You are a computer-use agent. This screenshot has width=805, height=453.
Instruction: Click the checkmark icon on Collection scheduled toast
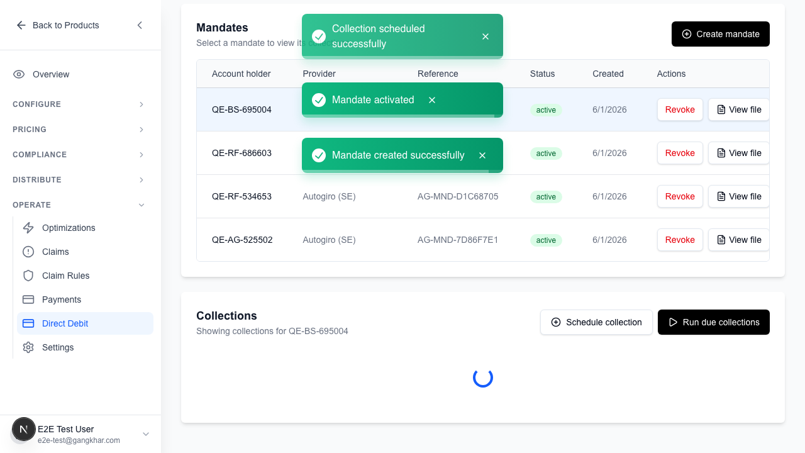pyautogui.click(x=319, y=36)
